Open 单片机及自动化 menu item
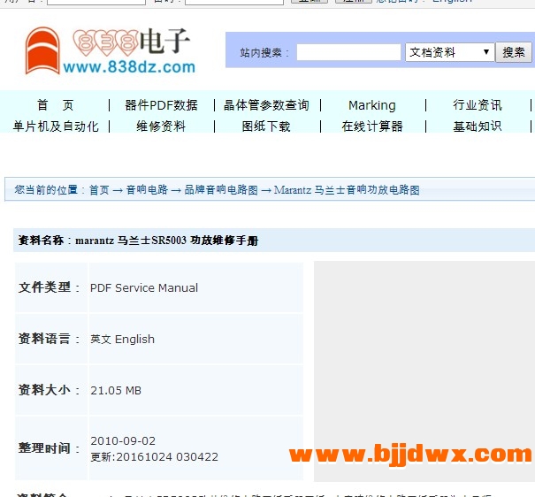This screenshot has height=497, width=535. click(x=55, y=126)
